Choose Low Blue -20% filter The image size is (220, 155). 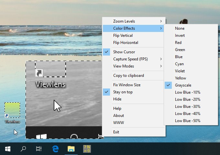[x=191, y=99]
